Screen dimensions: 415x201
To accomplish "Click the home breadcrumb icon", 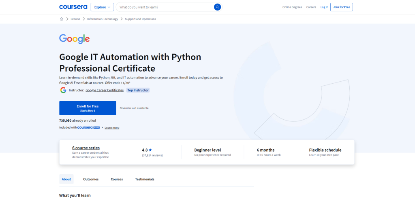I will (62, 19).
